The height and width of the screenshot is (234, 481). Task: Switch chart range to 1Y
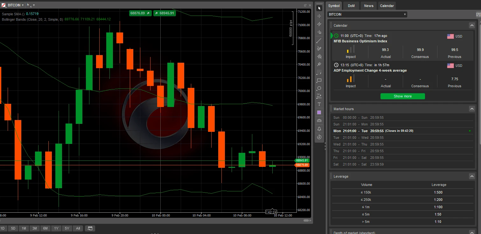(56, 228)
